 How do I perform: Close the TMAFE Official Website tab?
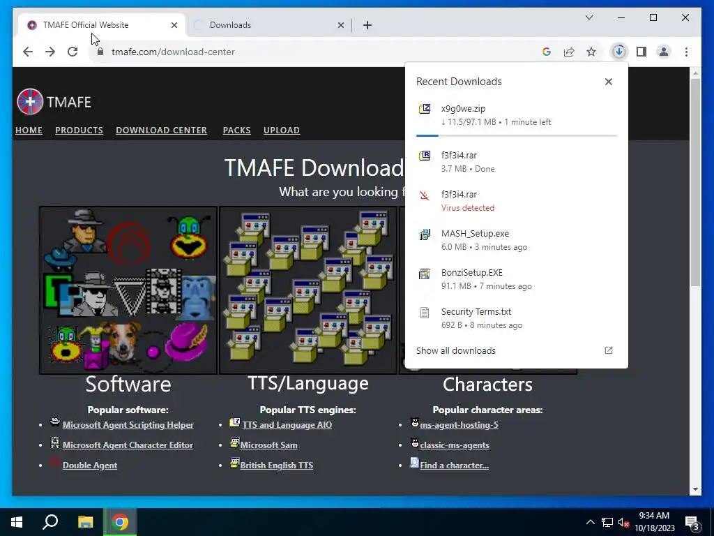pyautogui.click(x=174, y=25)
